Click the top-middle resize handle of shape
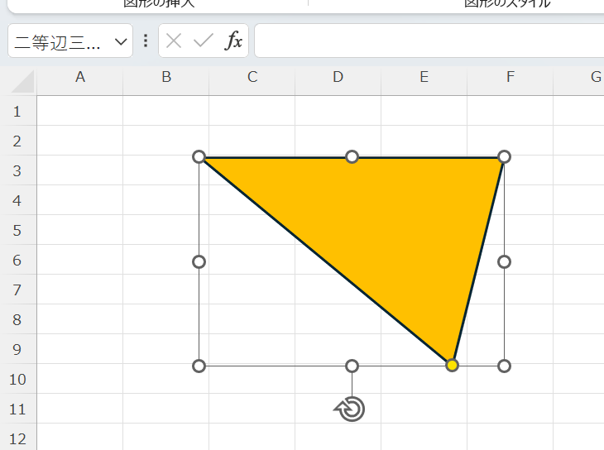 [x=352, y=156]
